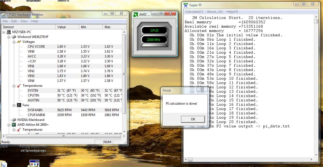Click the Winbond W83627EHF chip icon
Screen dimensions: 323x167
(14, 37)
